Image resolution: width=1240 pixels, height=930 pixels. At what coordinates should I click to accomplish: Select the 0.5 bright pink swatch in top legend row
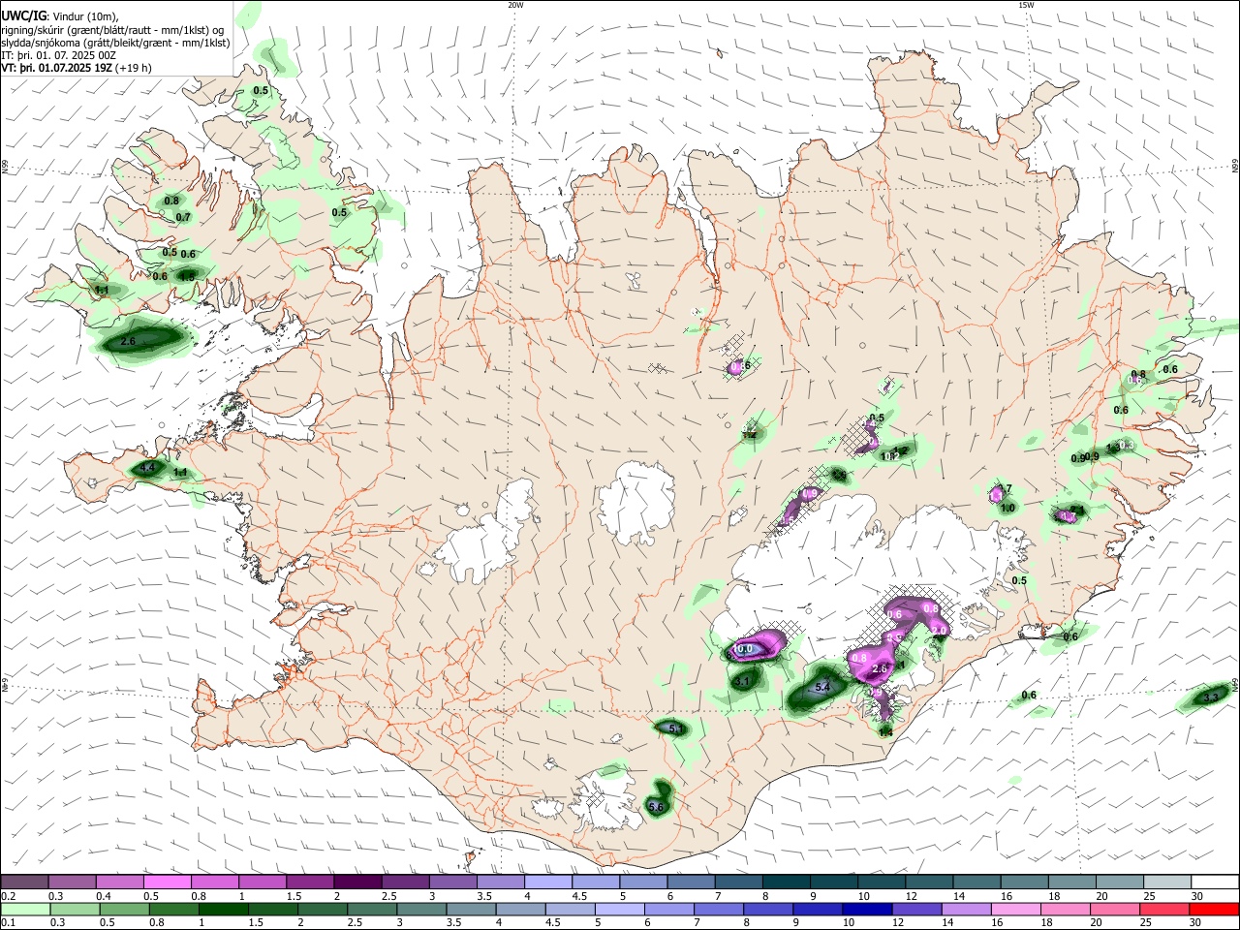(167, 882)
